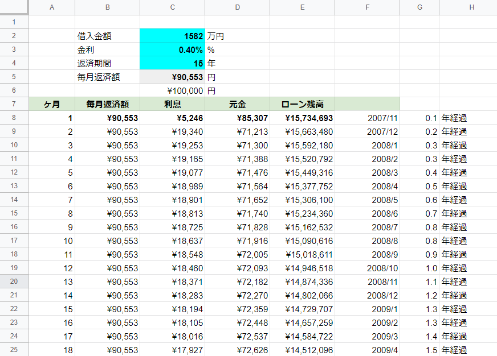
Task: Select the repayment period cell showing 15
Action: 172,63
